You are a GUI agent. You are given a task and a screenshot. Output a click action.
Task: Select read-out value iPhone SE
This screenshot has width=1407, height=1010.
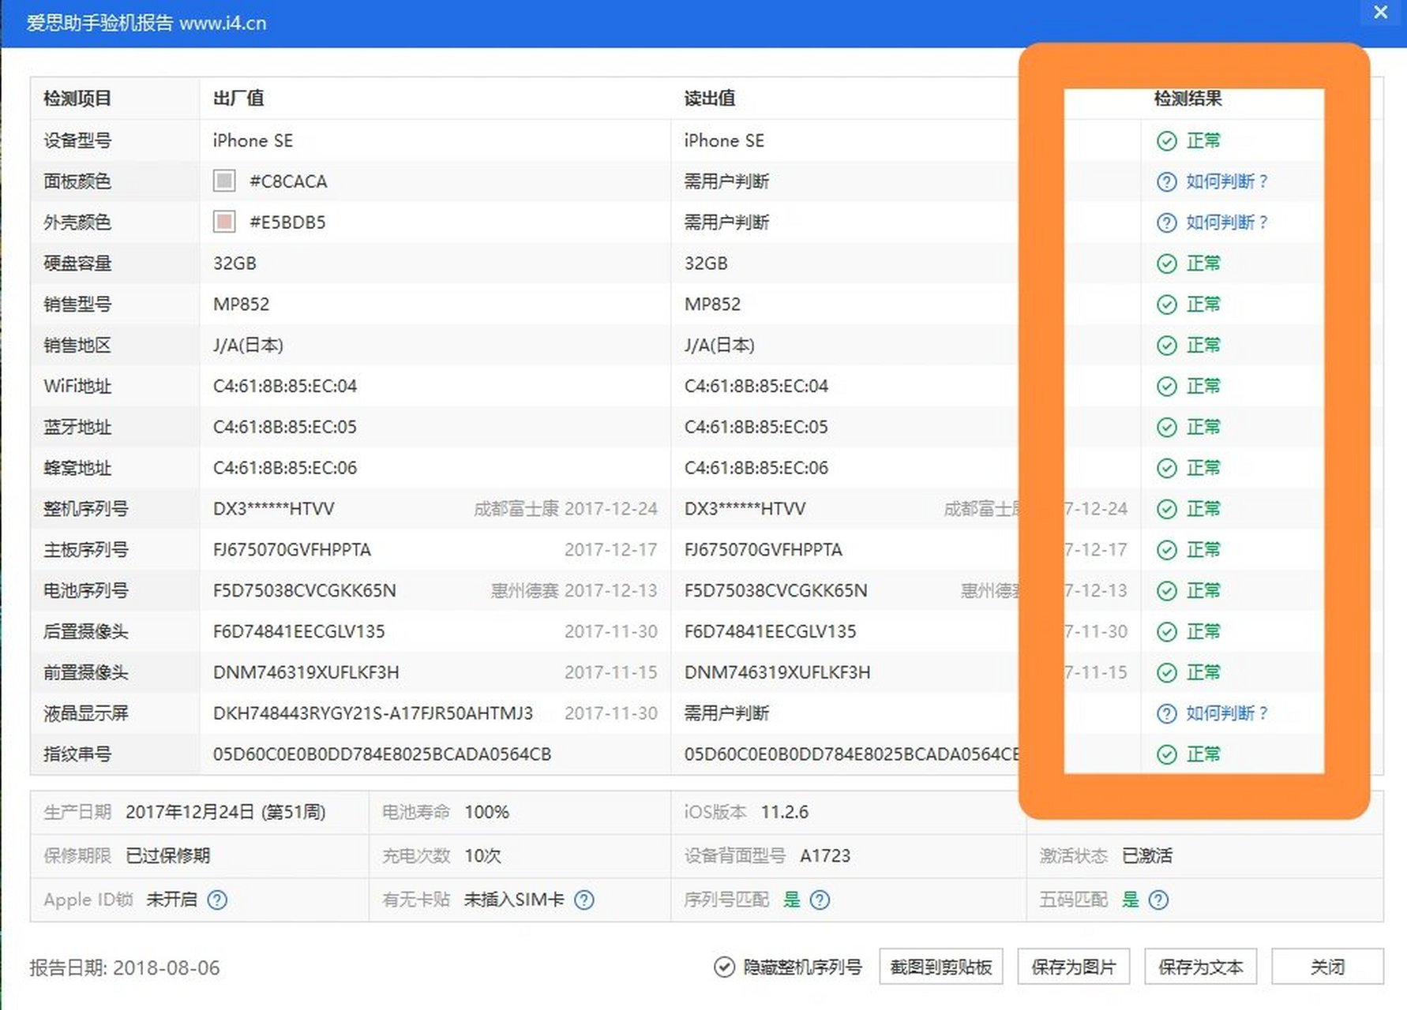[724, 141]
